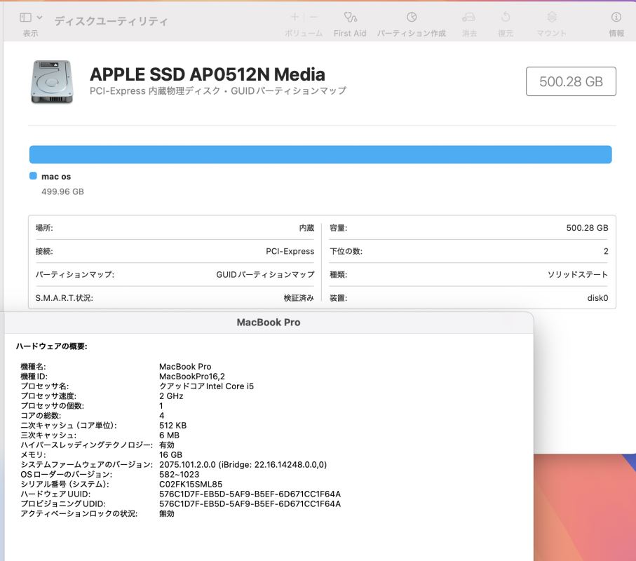The height and width of the screenshot is (561, 636).
Task: Click the mac os volume label
Action: click(x=56, y=177)
